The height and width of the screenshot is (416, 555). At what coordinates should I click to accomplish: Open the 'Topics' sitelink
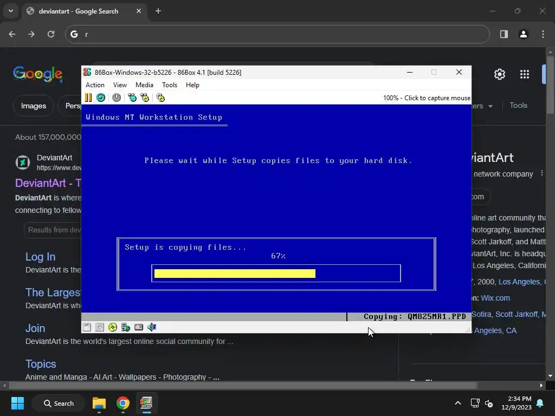(41, 364)
